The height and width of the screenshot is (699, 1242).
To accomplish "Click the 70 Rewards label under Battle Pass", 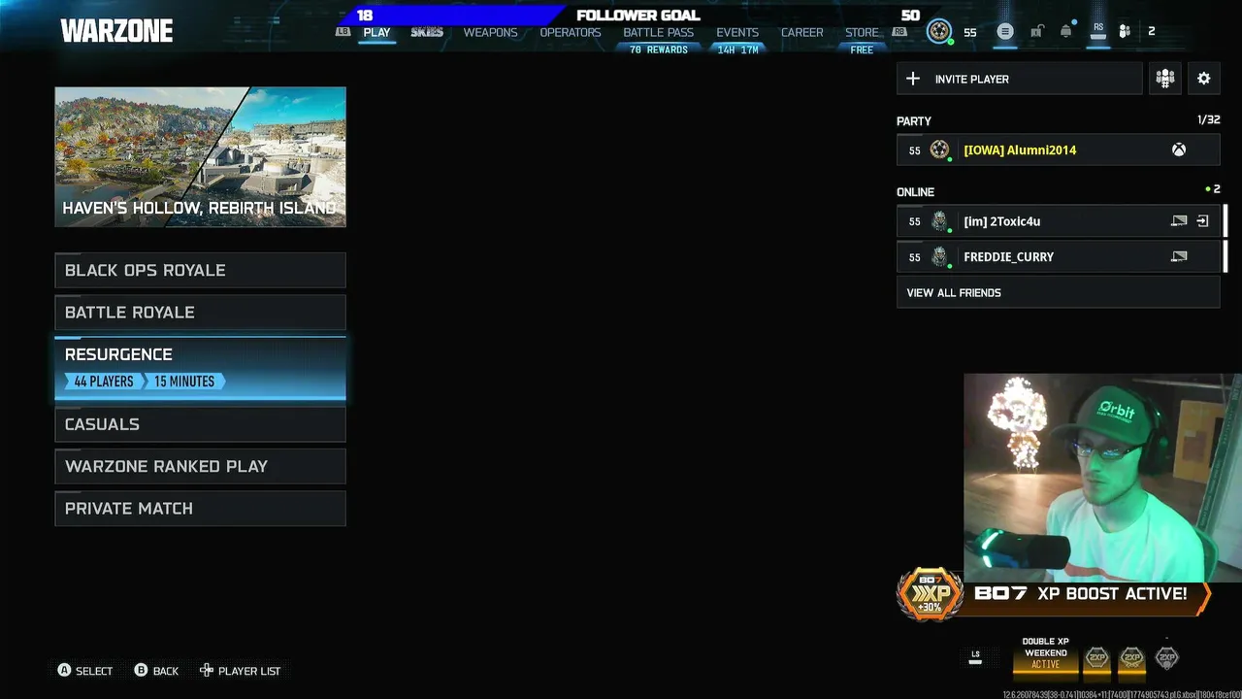I will [x=659, y=50].
